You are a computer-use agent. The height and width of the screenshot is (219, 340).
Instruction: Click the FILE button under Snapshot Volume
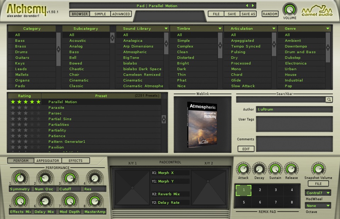[318, 184]
